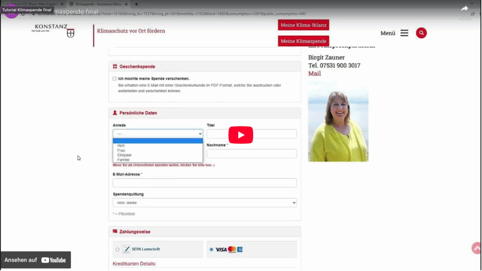Click the YouTube channel avatar icon
The width and height of the screenshot is (482, 271).
pyautogui.click(x=11, y=11)
